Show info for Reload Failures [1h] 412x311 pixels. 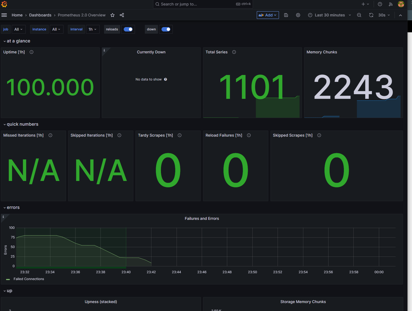click(249, 135)
